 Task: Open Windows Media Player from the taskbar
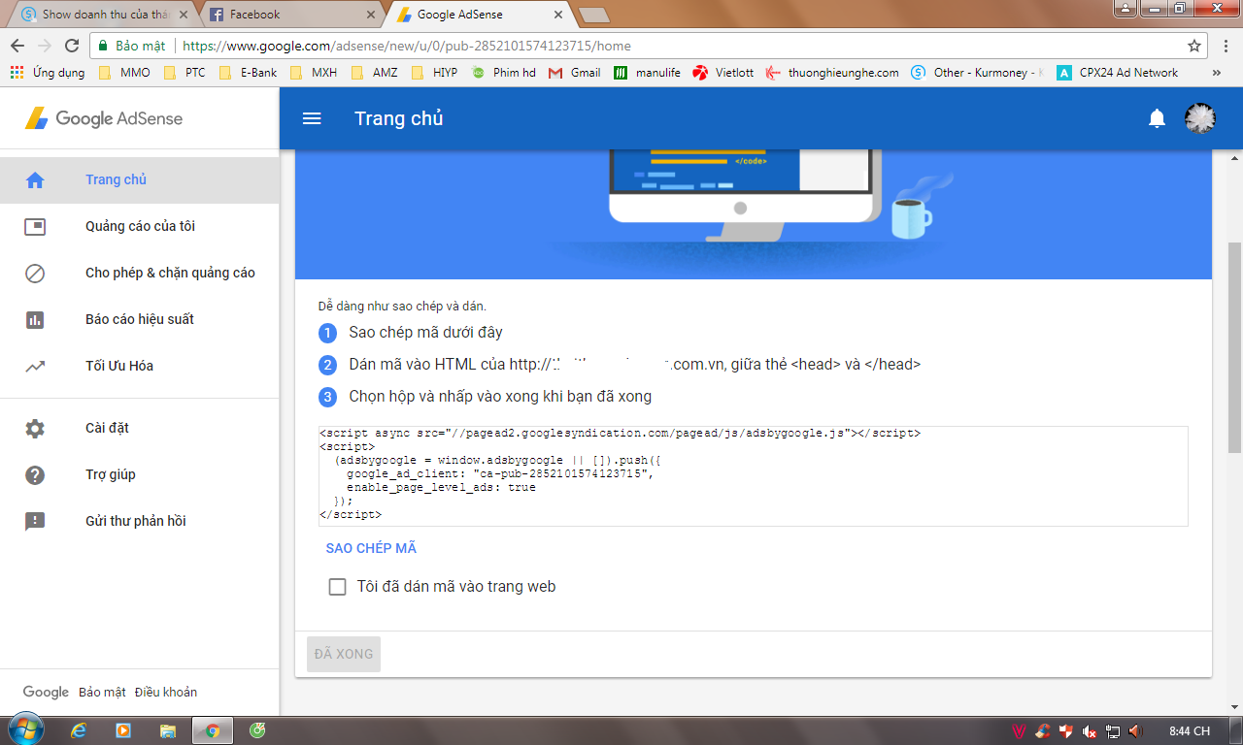(x=123, y=730)
